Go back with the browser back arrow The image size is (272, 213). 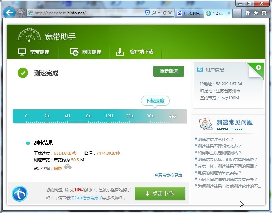point(9,12)
